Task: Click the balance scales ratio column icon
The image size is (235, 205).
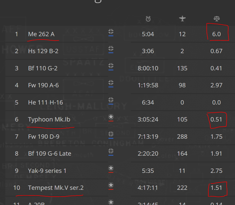Action: tap(216, 19)
